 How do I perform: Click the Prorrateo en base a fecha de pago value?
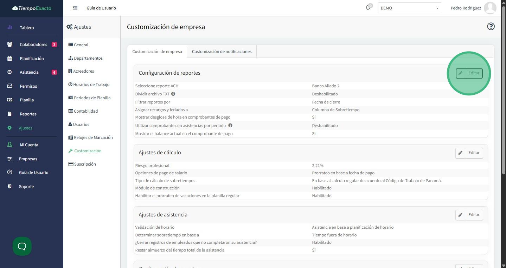pyautogui.click(x=343, y=173)
